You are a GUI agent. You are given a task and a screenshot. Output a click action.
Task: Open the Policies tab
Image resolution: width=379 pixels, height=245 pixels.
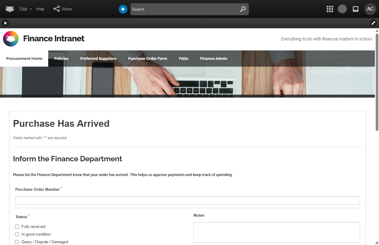[x=61, y=59]
